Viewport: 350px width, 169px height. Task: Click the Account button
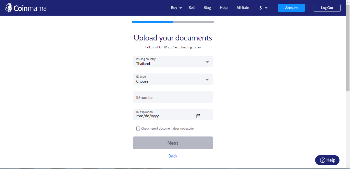click(x=291, y=8)
